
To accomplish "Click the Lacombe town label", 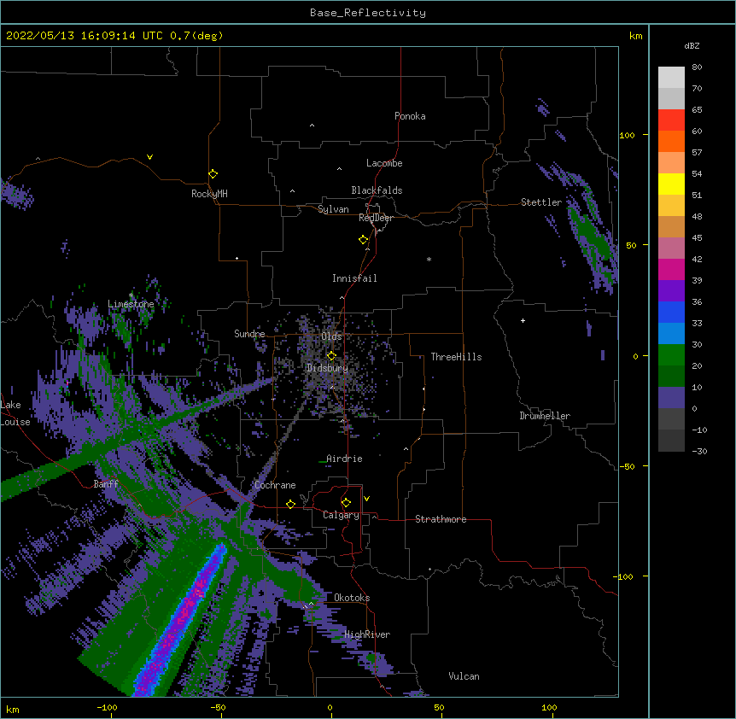I will [384, 163].
